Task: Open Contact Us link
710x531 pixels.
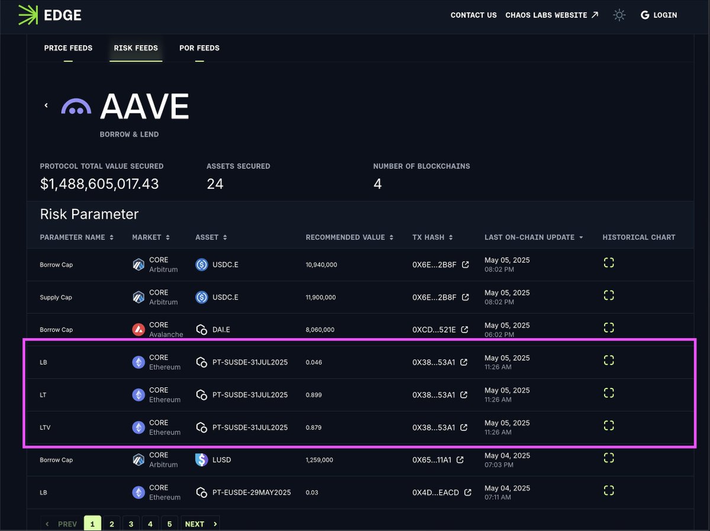Action: pyautogui.click(x=473, y=15)
